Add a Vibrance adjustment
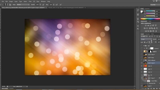Image resolution: width=160 pixels, height=90 pixels. (156, 25)
